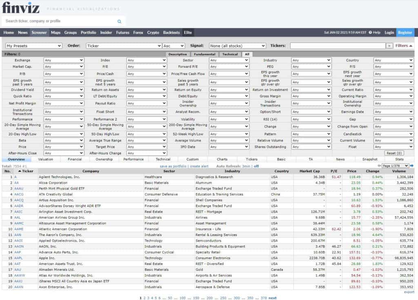Screen dimensions: 418x300
Task: Open the AAPL ticker link
Action: tap(18, 258)
